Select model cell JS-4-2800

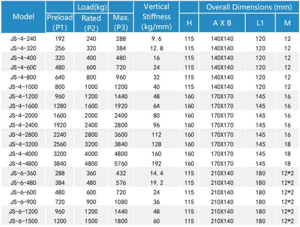[23, 135]
